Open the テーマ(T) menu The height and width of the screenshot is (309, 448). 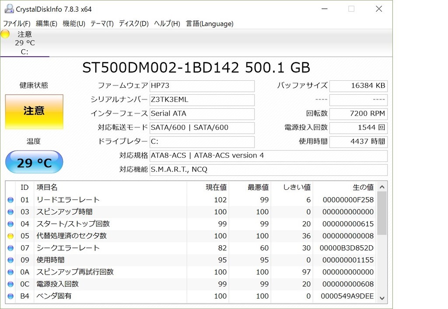[102, 24]
